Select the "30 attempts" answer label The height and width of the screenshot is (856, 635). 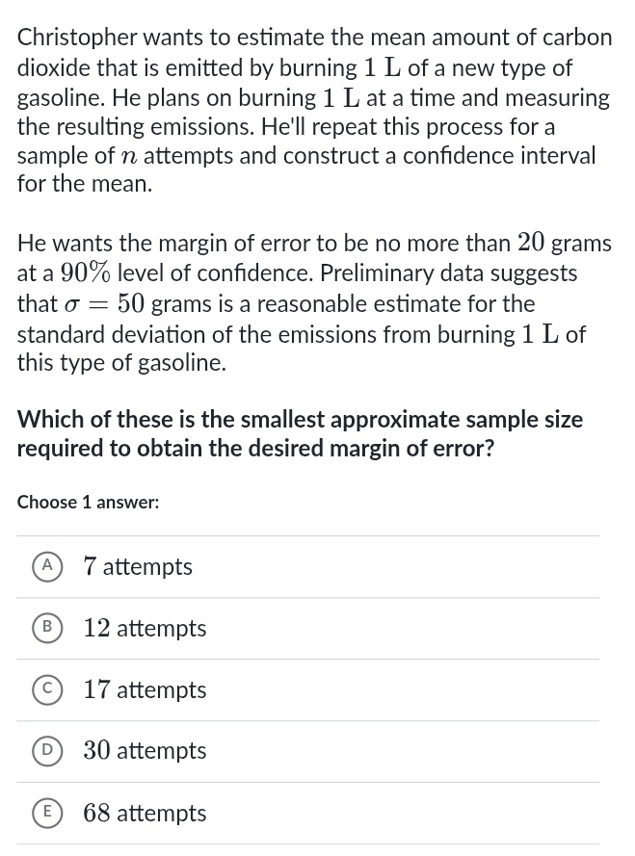click(x=145, y=751)
